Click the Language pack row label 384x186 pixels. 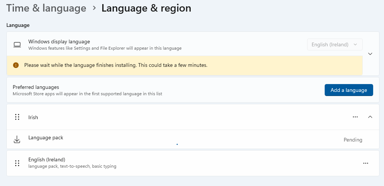pyautogui.click(x=46, y=138)
